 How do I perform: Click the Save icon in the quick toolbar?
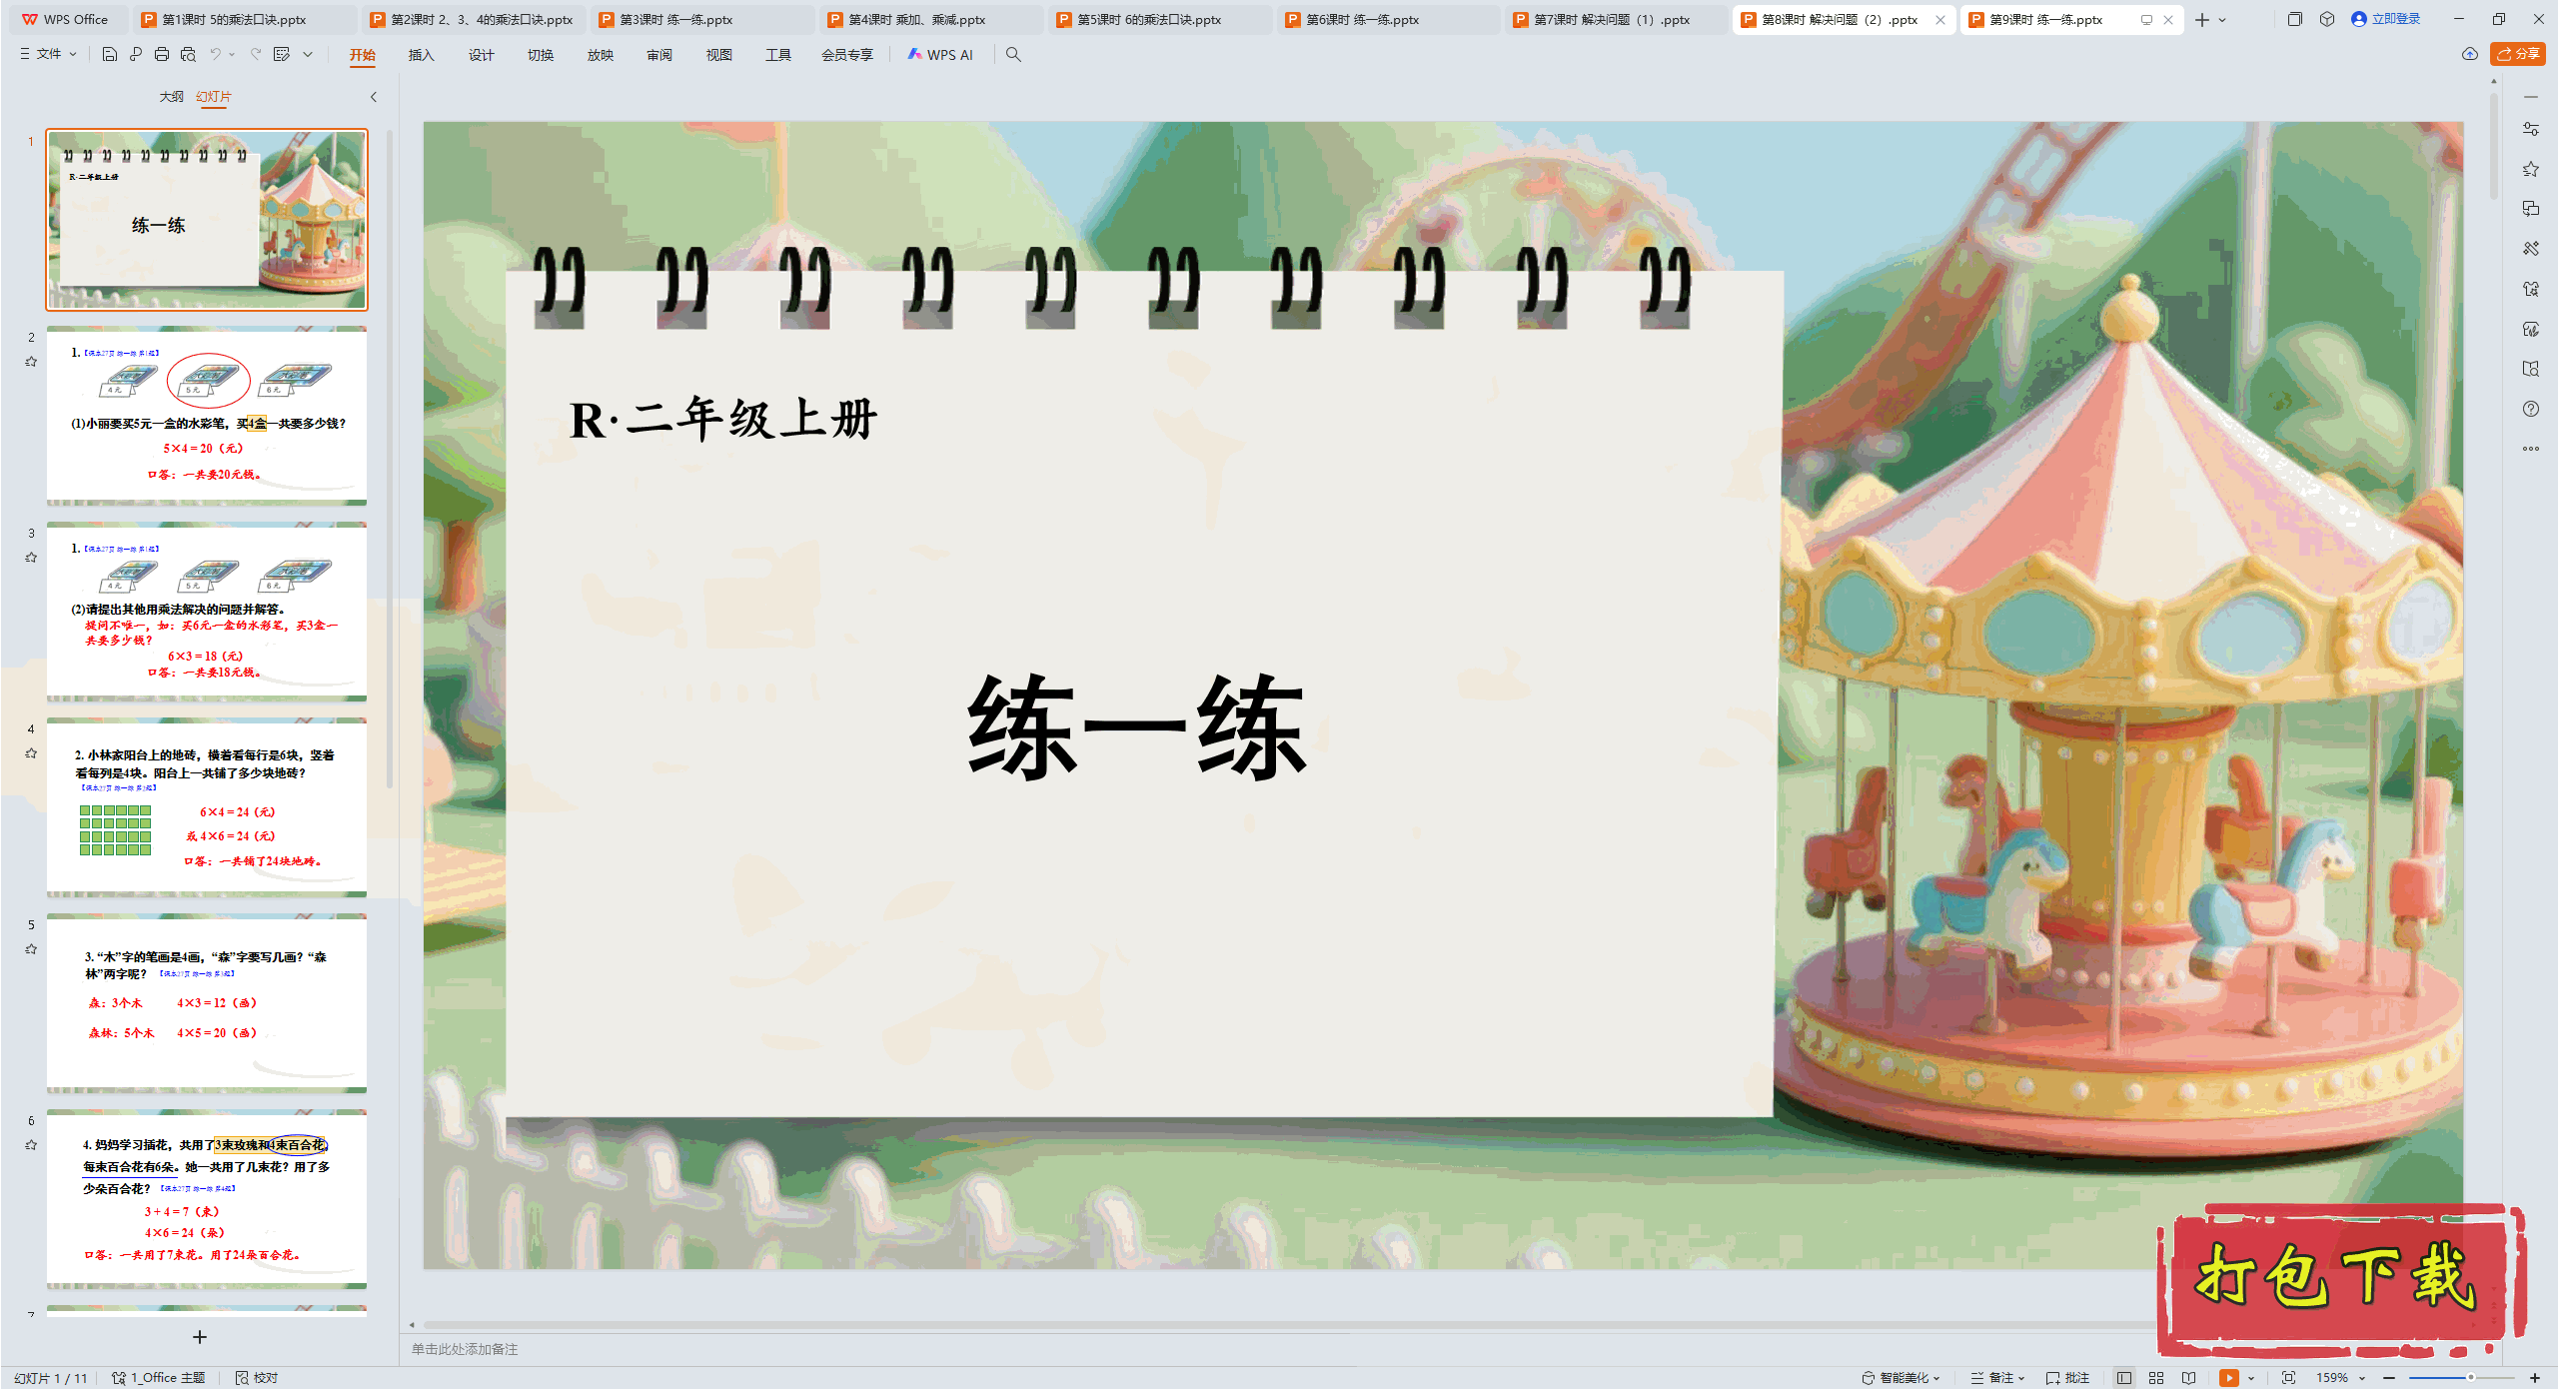[110, 55]
